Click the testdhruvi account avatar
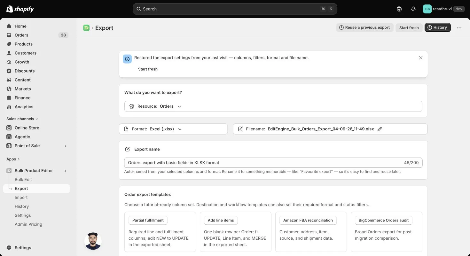 [427, 9]
